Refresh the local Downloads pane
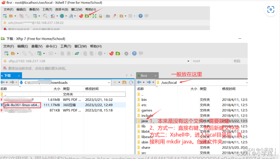The width and height of the screenshot is (280, 159). click(131, 83)
